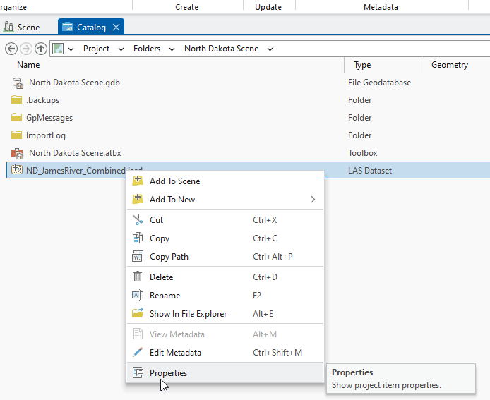Viewport: 490px width, 400px height.
Task: Select Delete in the context menu
Action: point(225,277)
